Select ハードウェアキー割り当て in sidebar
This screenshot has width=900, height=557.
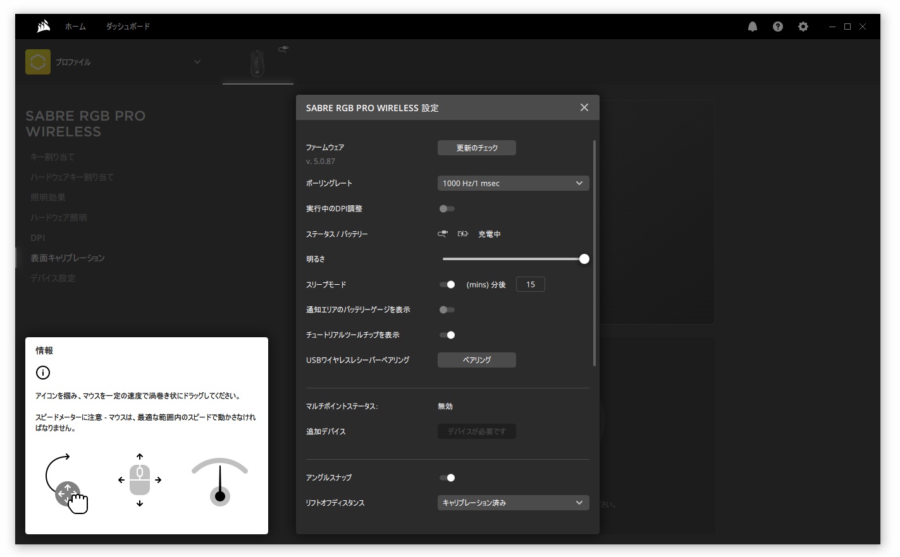72,177
